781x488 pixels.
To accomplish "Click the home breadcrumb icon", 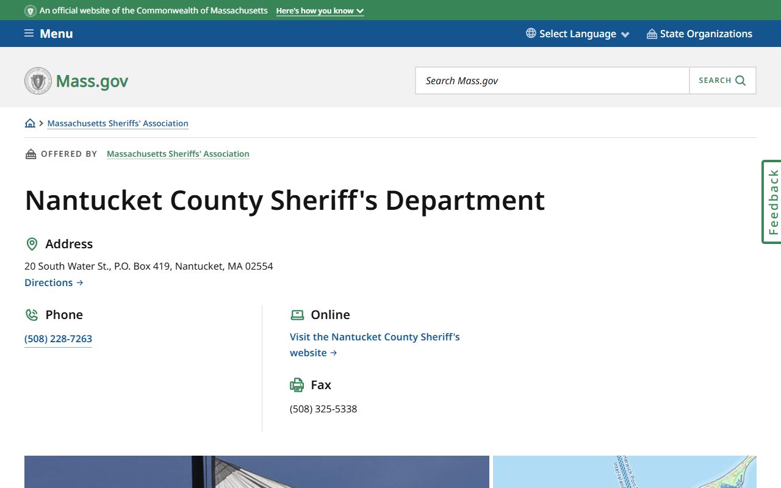I will coord(30,123).
